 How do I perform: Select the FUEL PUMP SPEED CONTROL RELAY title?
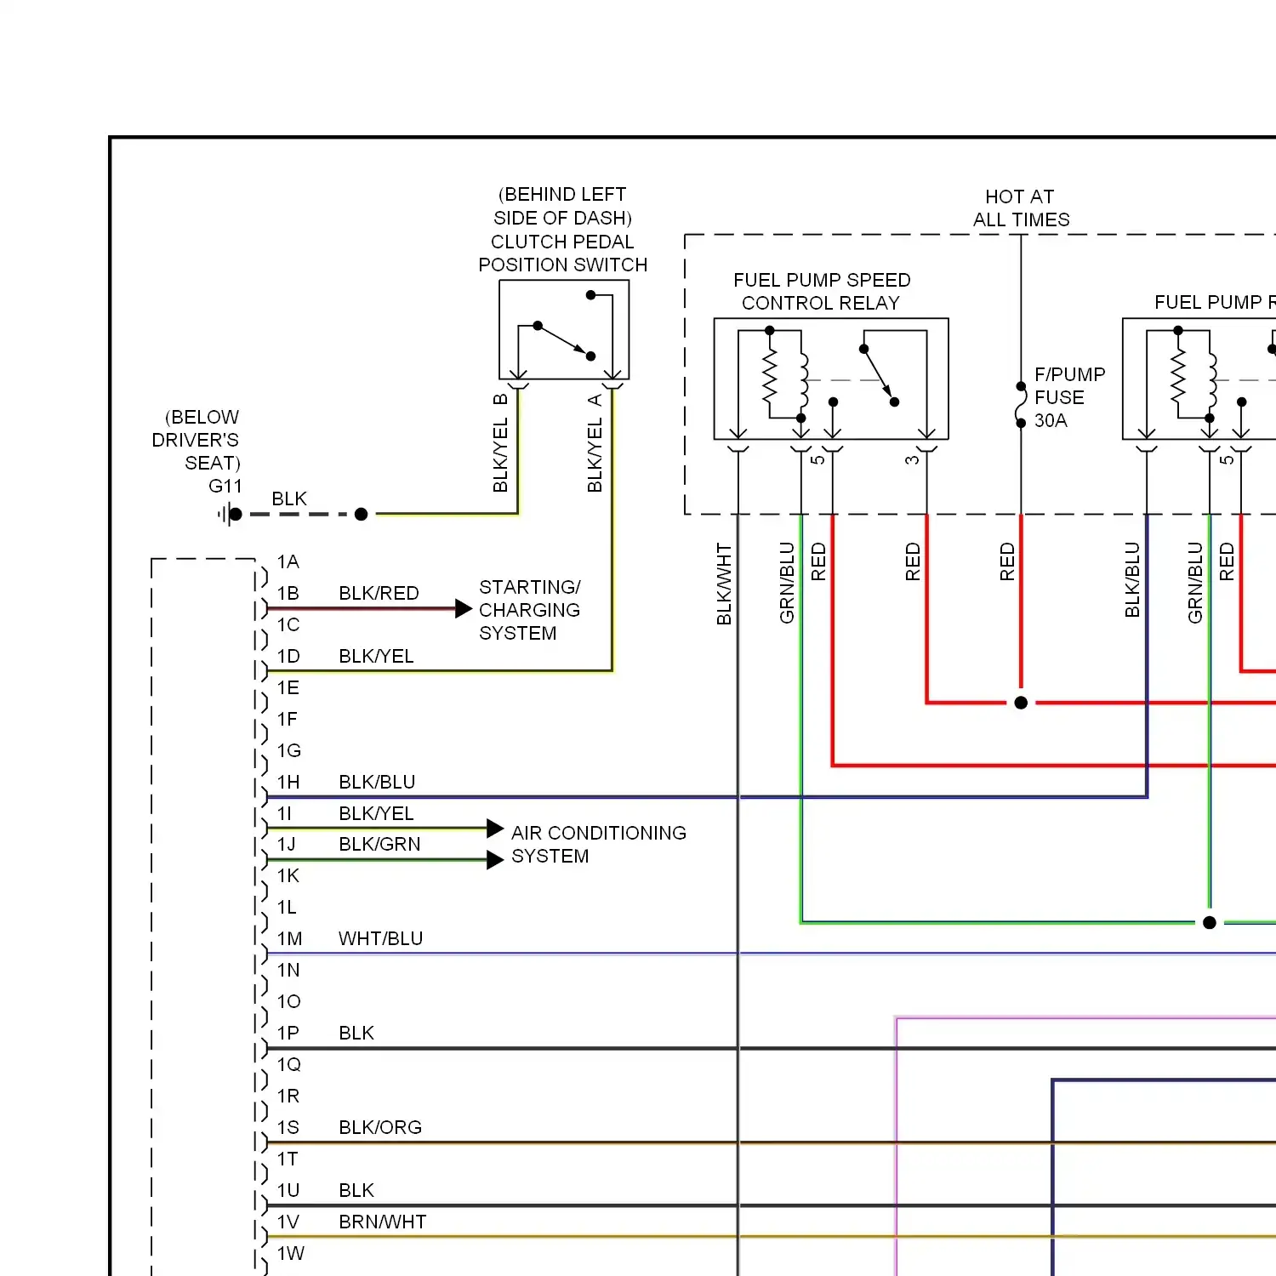[822, 292]
